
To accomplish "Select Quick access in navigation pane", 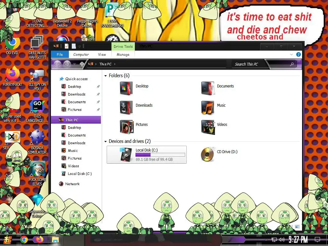I will point(76,79).
